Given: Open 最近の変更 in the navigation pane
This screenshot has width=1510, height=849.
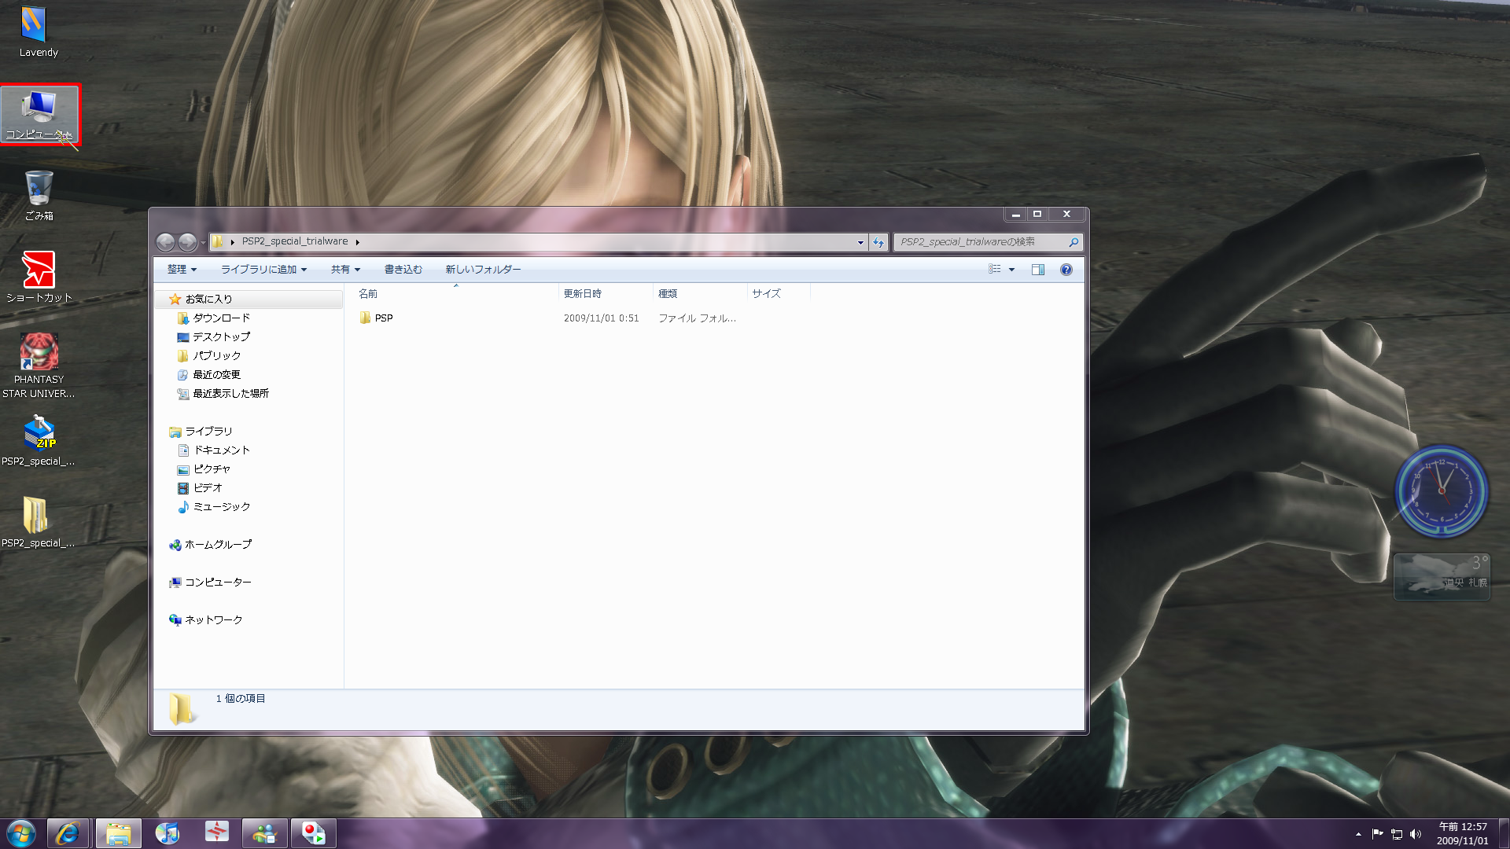Looking at the screenshot, I should point(208,375).
